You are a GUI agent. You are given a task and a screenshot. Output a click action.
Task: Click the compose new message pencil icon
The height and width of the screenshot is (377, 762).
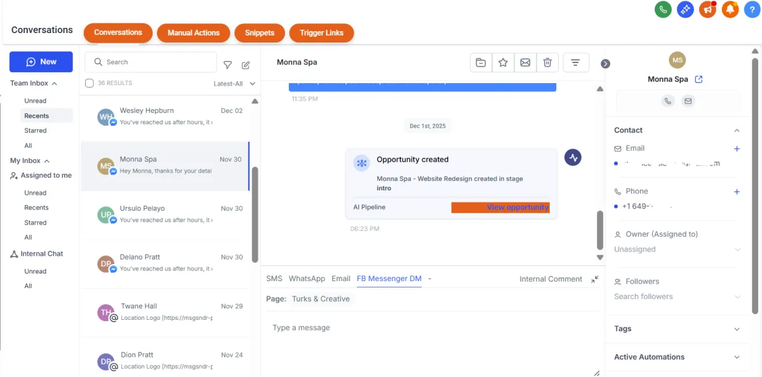tap(246, 65)
